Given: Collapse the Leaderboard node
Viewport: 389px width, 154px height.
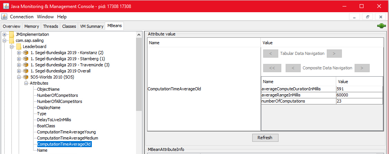Looking at the screenshot, I should pyautogui.click(x=11, y=47).
